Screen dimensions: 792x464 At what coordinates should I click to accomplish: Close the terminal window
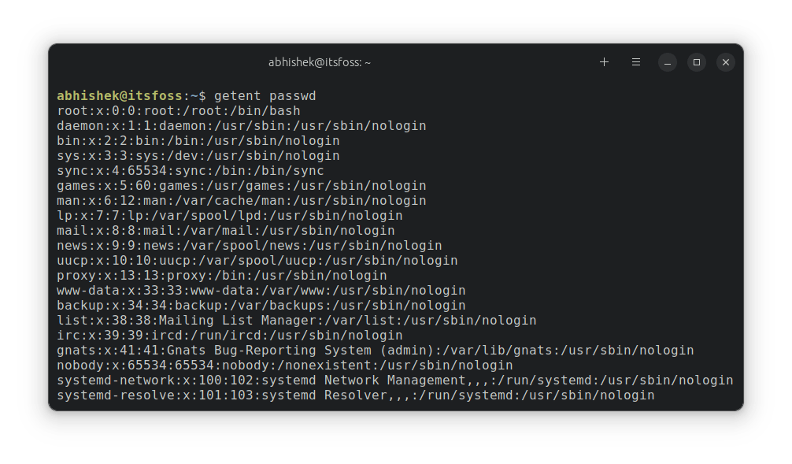[725, 61]
